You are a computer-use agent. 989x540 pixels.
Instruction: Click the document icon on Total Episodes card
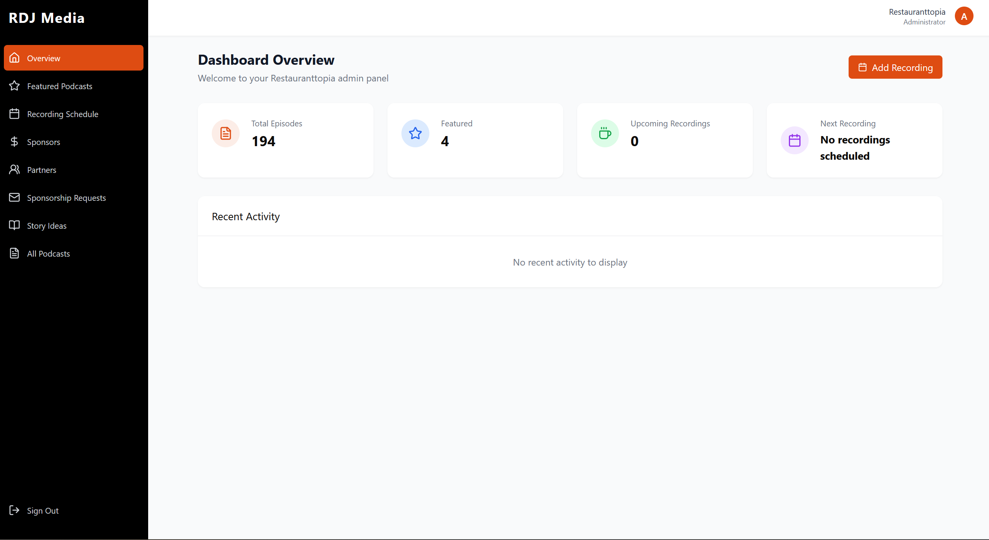[225, 133]
